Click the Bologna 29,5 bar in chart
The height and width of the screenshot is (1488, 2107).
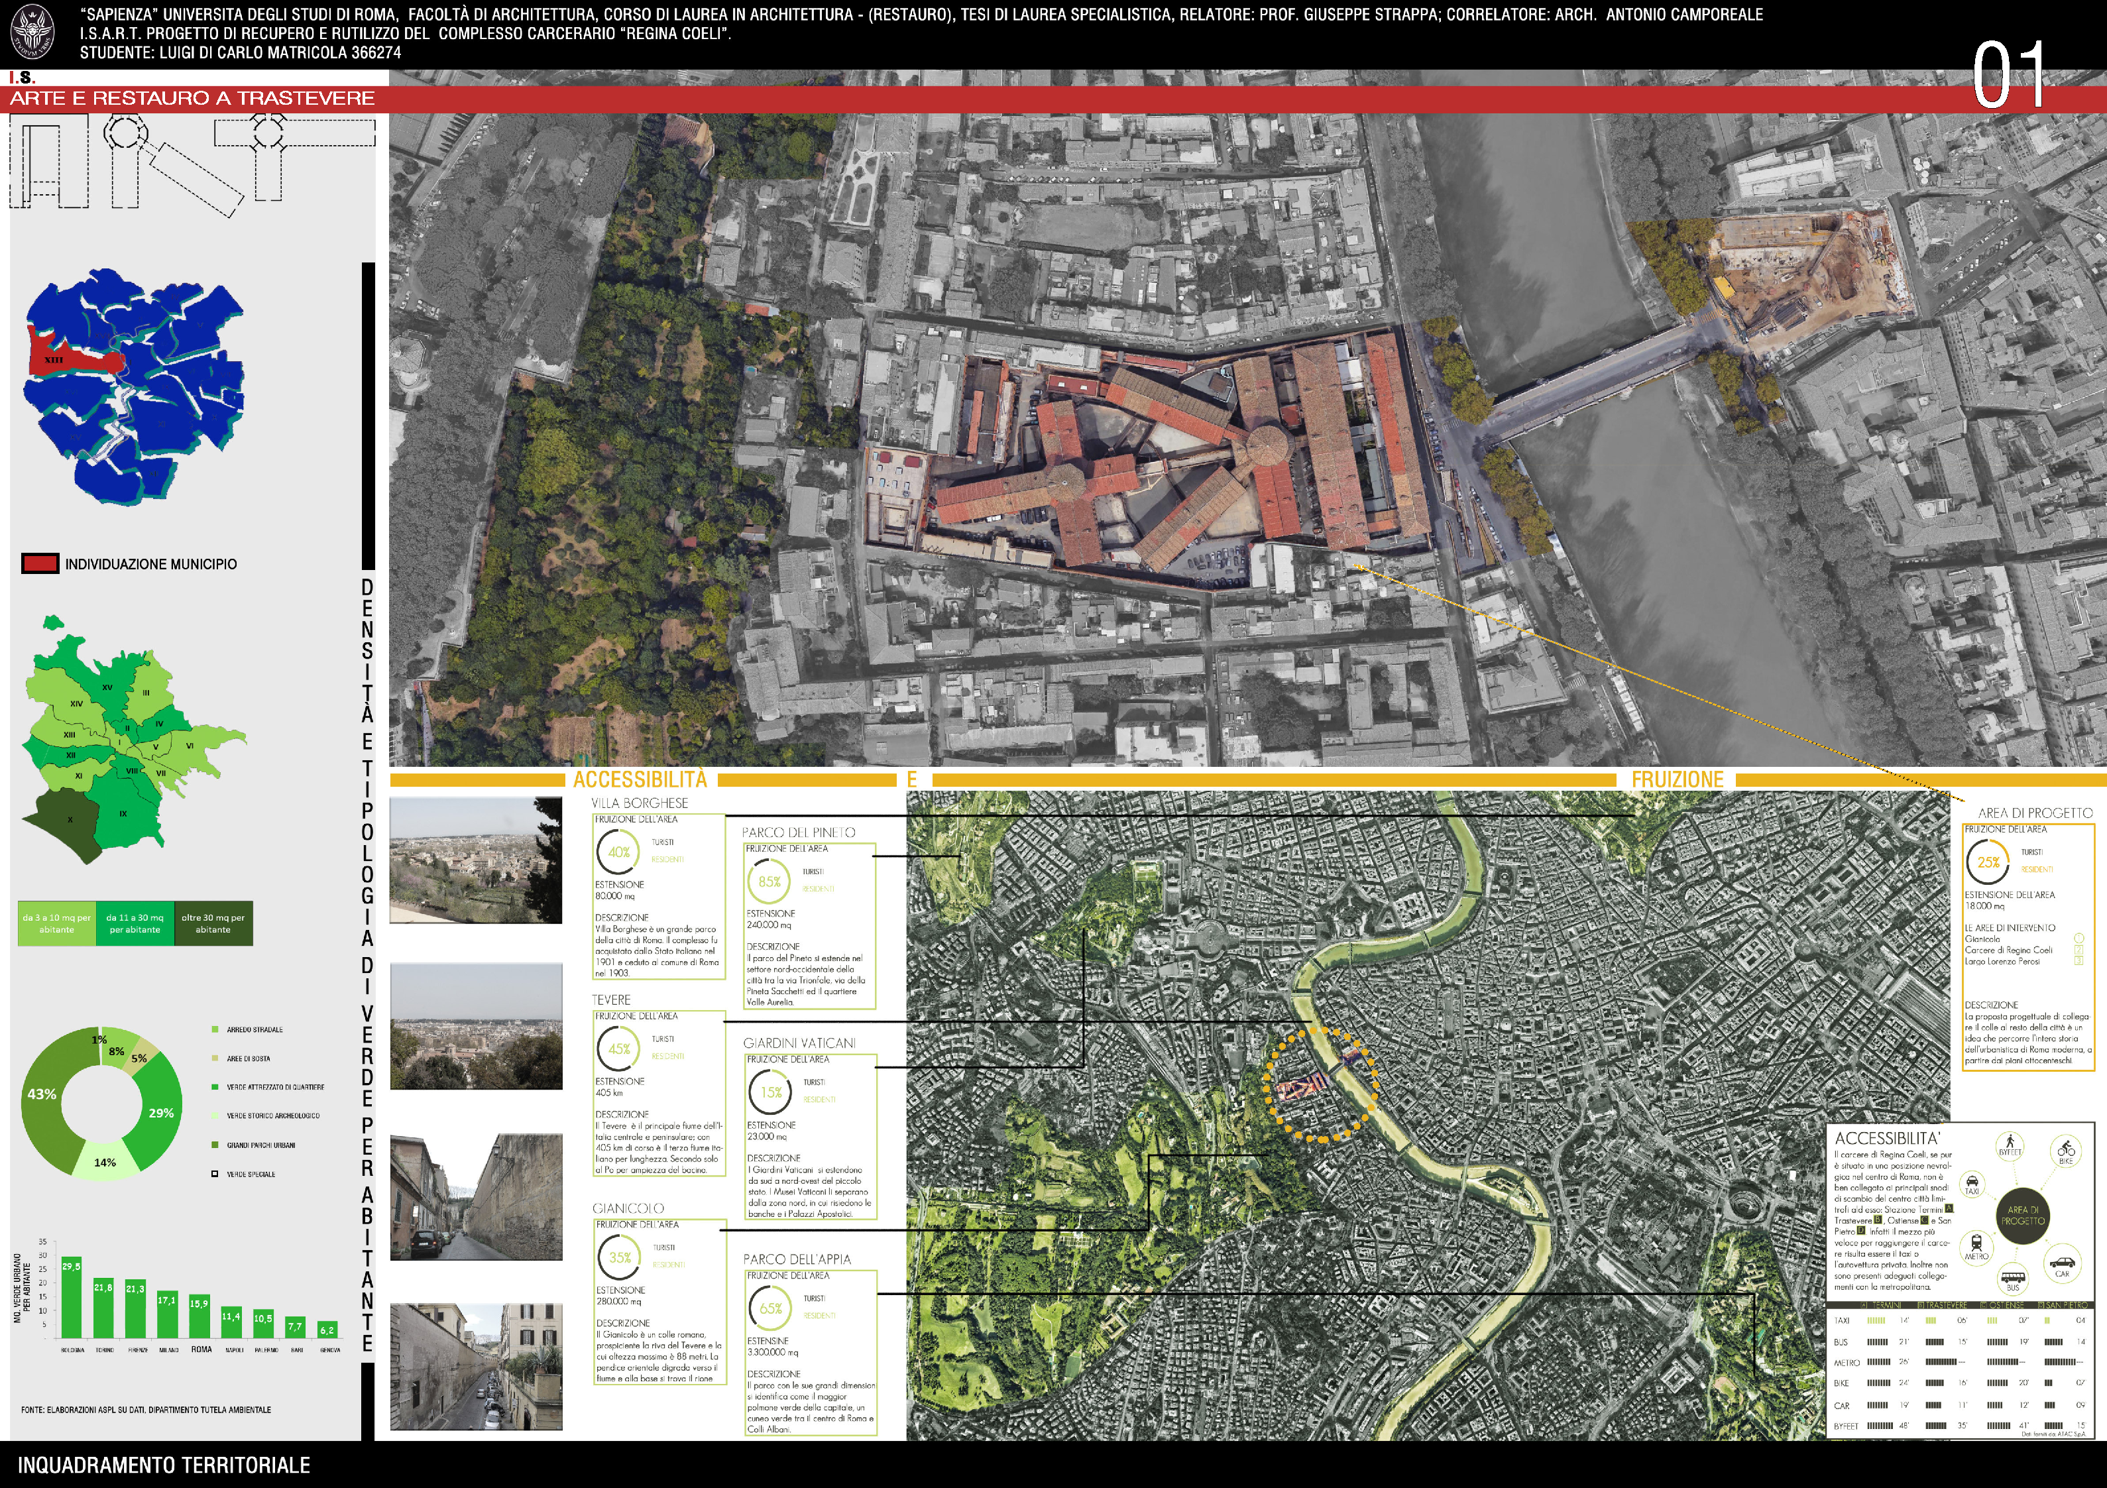[72, 1297]
